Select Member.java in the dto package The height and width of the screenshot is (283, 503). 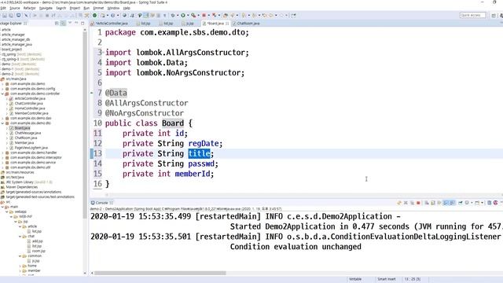tap(24, 143)
